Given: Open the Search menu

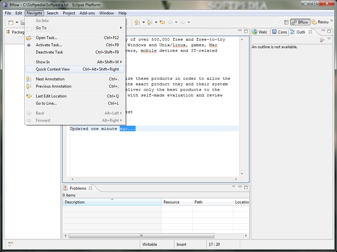Looking at the screenshot, I should click(x=52, y=13).
